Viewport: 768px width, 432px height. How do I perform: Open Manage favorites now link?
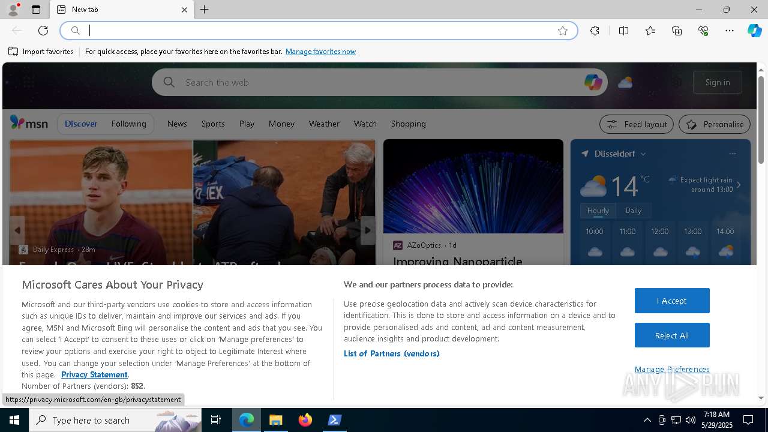[x=320, y=52]
